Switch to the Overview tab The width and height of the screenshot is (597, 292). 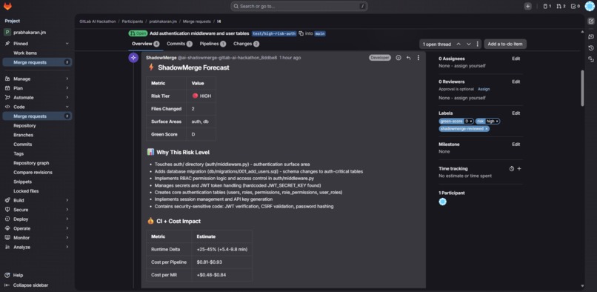[145, 44]
